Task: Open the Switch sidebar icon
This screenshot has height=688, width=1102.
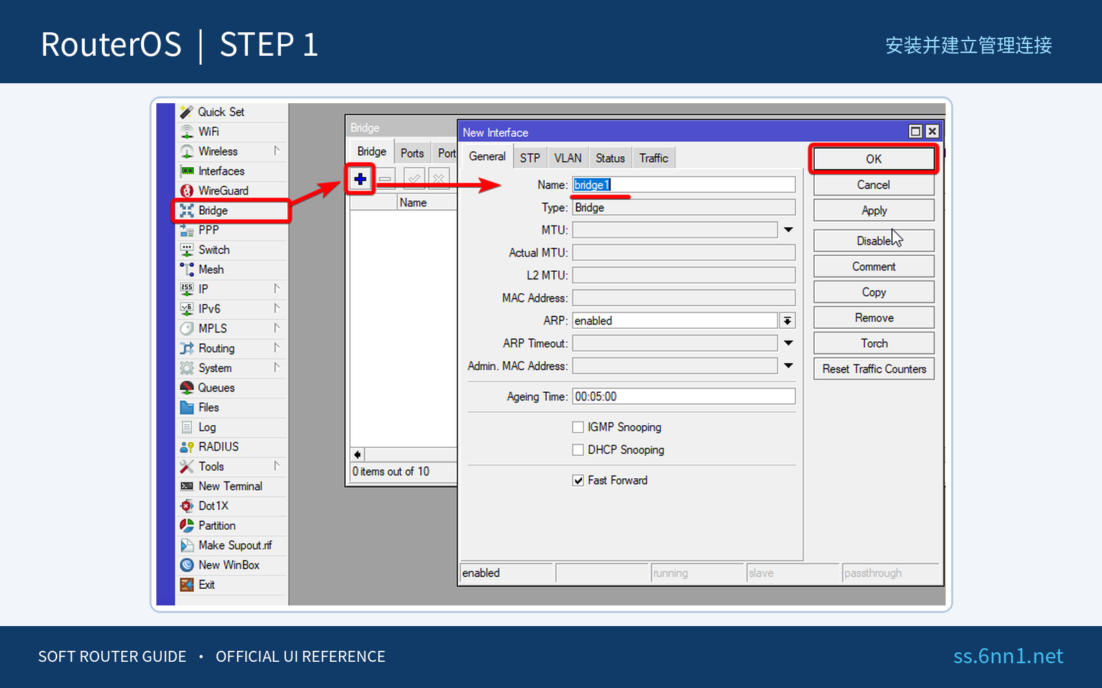Action: point(187,250)
